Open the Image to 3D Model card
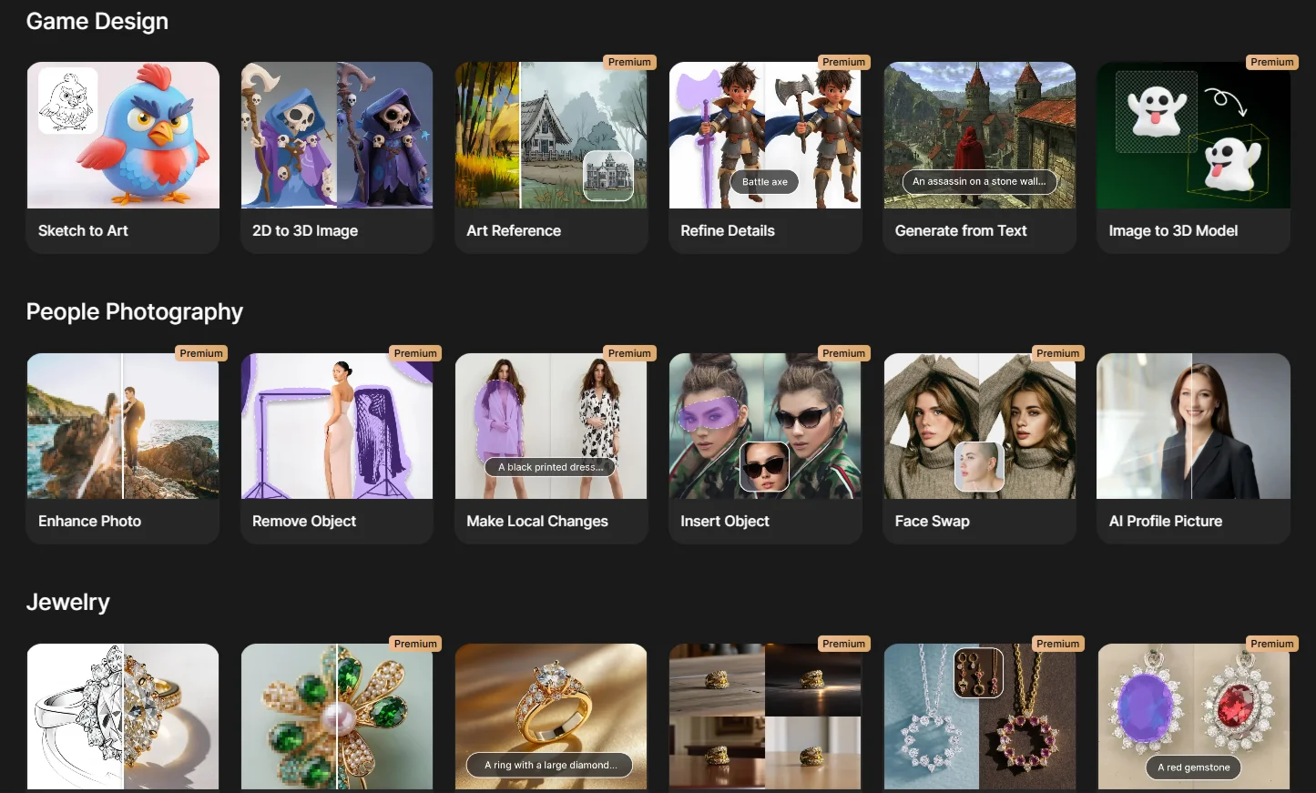Screen dimensions: 1316x793 [1194, 158]
